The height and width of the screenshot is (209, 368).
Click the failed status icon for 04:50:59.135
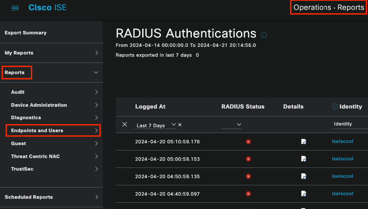point(248,176)
